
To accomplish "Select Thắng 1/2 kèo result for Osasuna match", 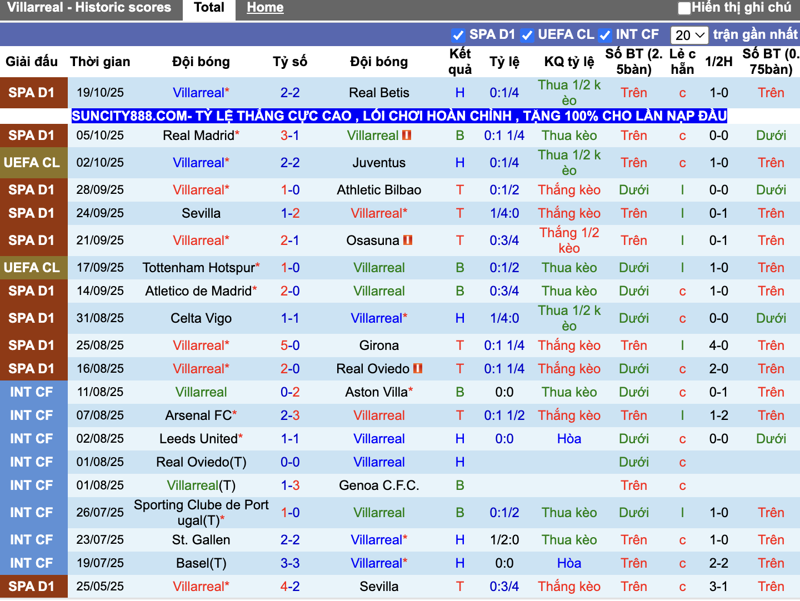I will 569,241.
